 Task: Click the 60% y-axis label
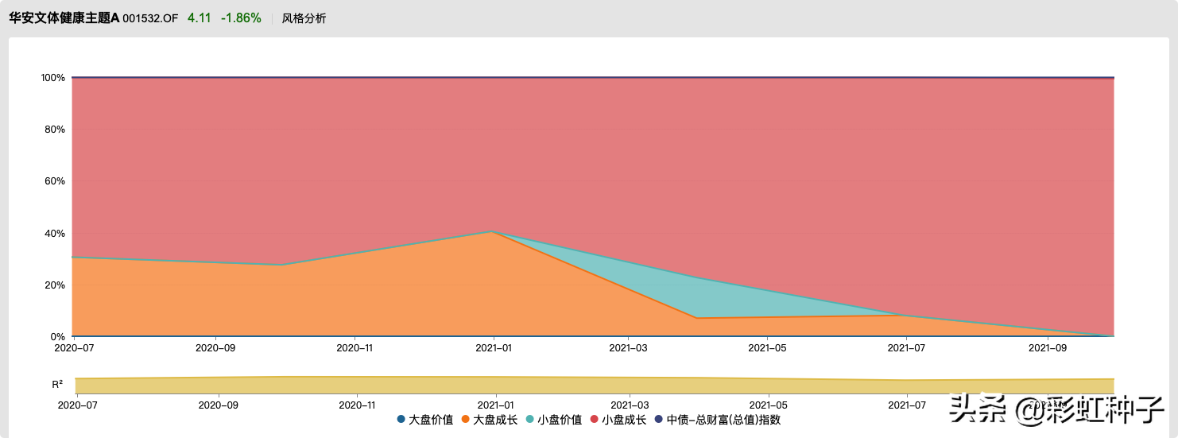[x=56, y=181]
